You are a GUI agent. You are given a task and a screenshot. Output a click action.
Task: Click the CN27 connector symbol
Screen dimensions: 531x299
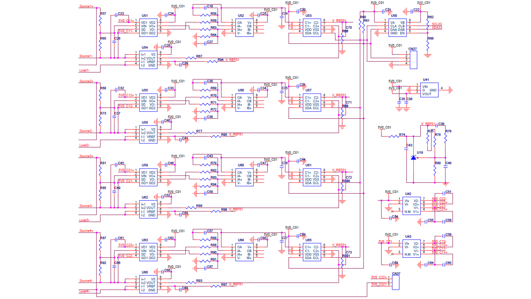pyautogui.click(x=414, y=60)
